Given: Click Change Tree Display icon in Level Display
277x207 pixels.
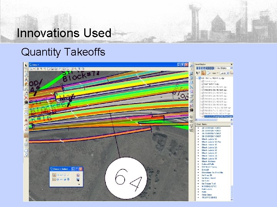Looking at the screenshot, I should tap(198, 73).
